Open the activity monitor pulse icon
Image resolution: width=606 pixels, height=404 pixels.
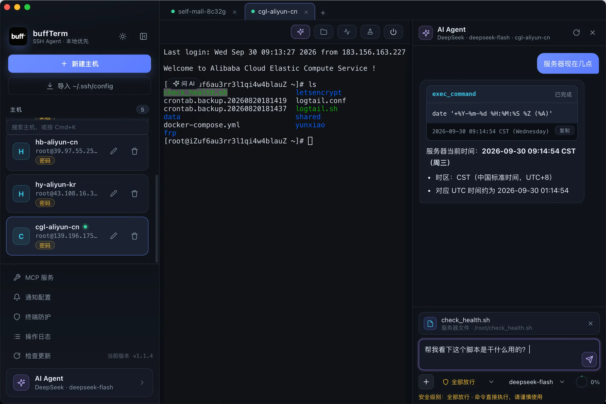[347, 32]
